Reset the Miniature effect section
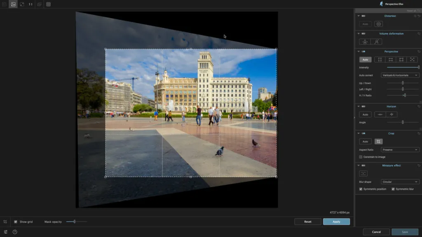The height and width of the screenshot is (237, 422). [419, 165]
